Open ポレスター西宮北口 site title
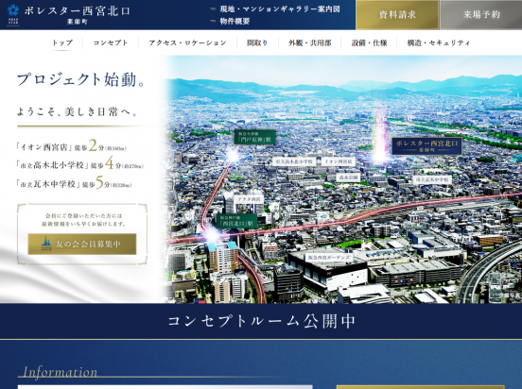522x389 pixels. click(77, 11)
